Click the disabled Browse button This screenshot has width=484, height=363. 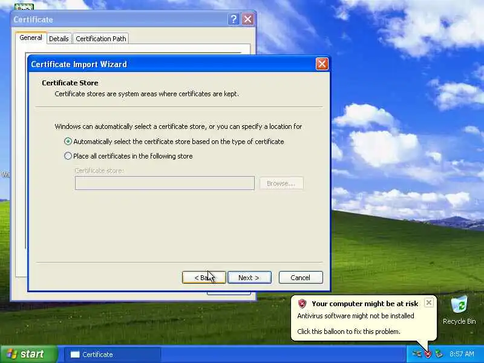click(281, 183)
